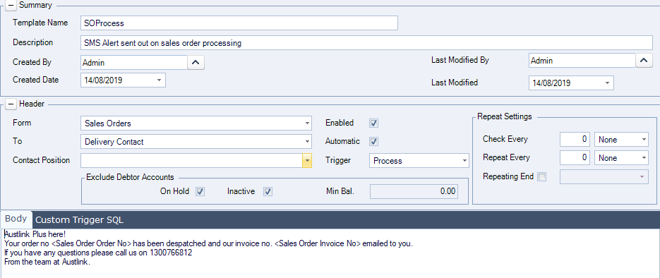Collapse the Summary section
The image size is (660, 278).
(11, 6)
